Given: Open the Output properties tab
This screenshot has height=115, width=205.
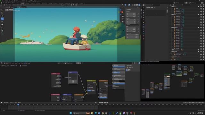Looking at the screenshot, I should click(143, 13).
